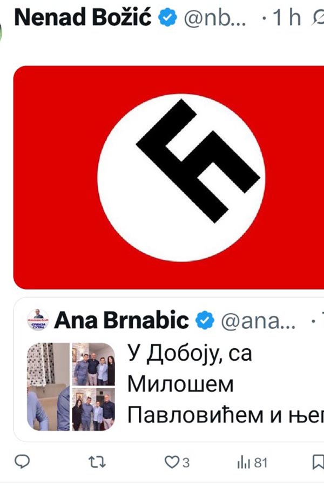Bookmark this post
This screenshot has width=324, height=486.
pos(318,463)
